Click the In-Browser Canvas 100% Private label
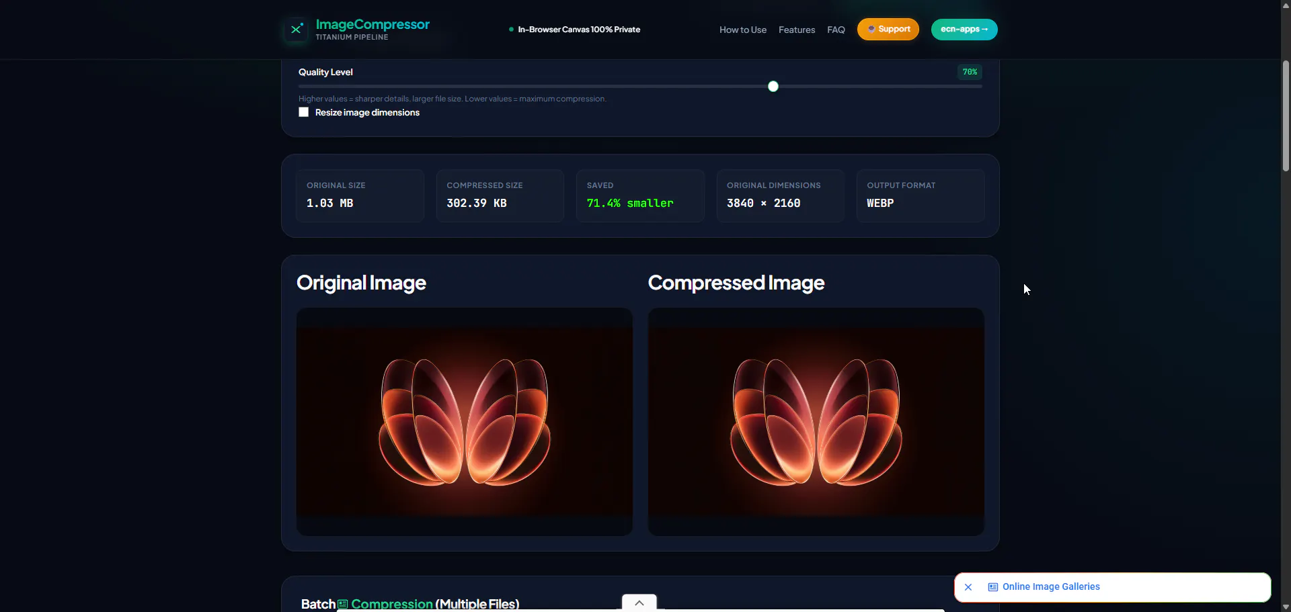Screen dimensions: 1291x612 point(579,30)
